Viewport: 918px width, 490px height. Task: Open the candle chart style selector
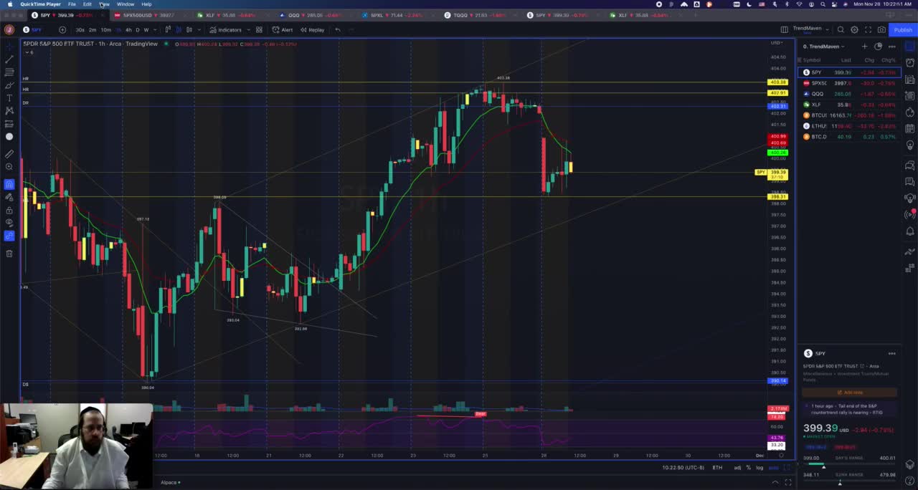pyautogui.click(x=169, y=29)
